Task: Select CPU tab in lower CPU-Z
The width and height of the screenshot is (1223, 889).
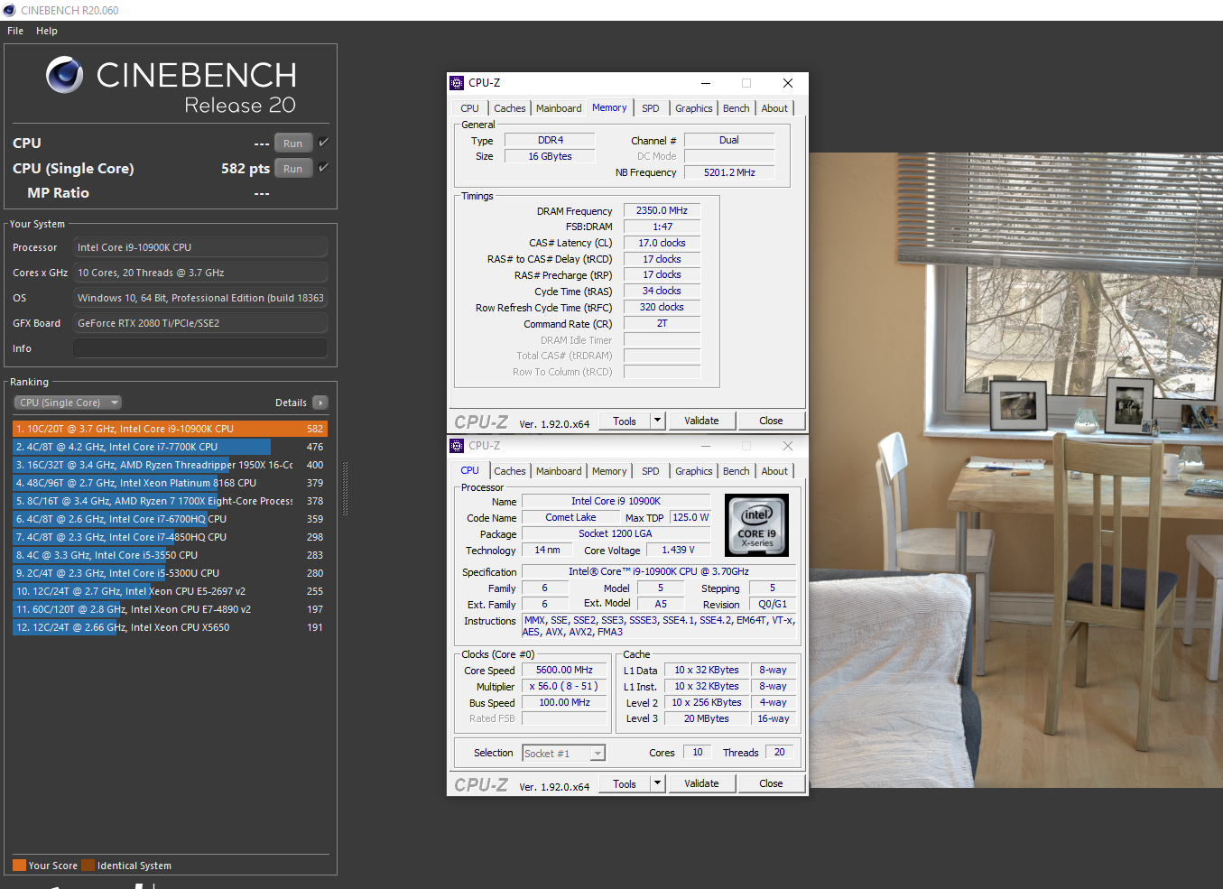Action: pos(470,470)
